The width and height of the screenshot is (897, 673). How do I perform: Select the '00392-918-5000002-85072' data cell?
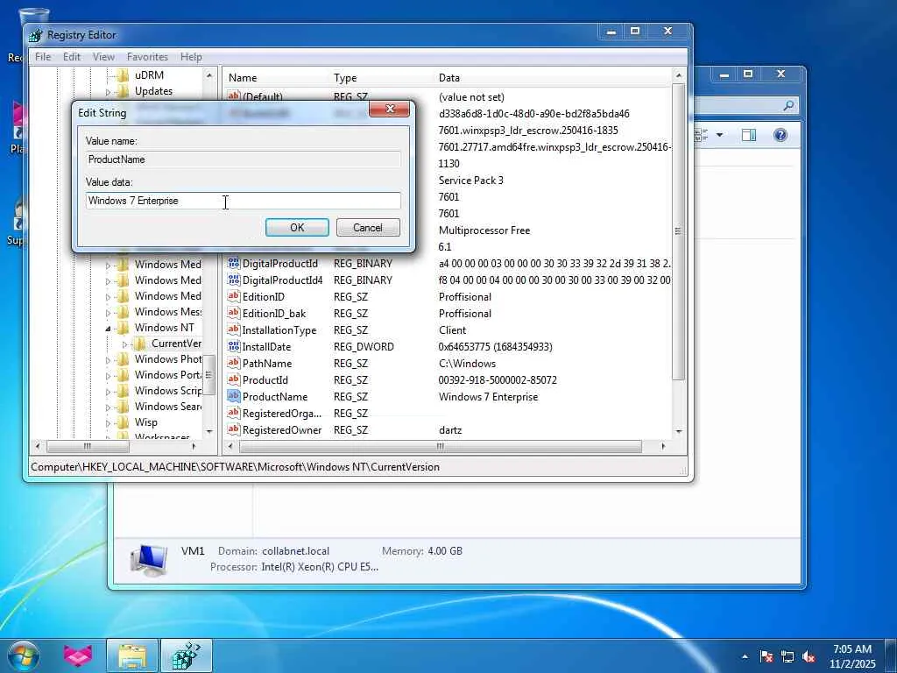pos(498,380)
